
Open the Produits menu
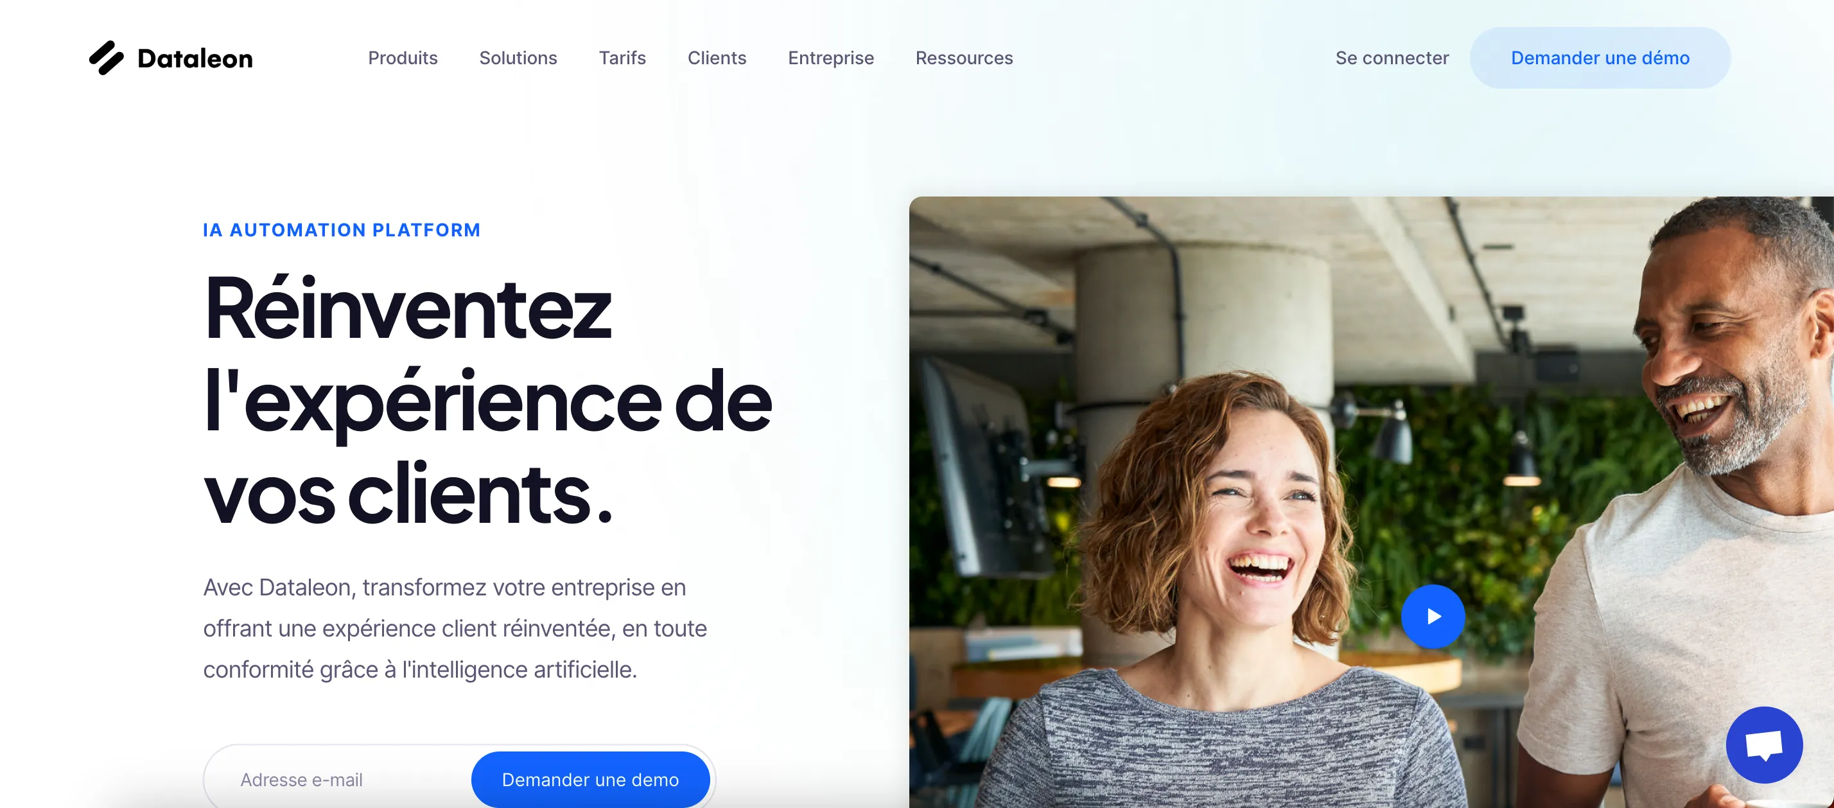click(x=402, y=58)
